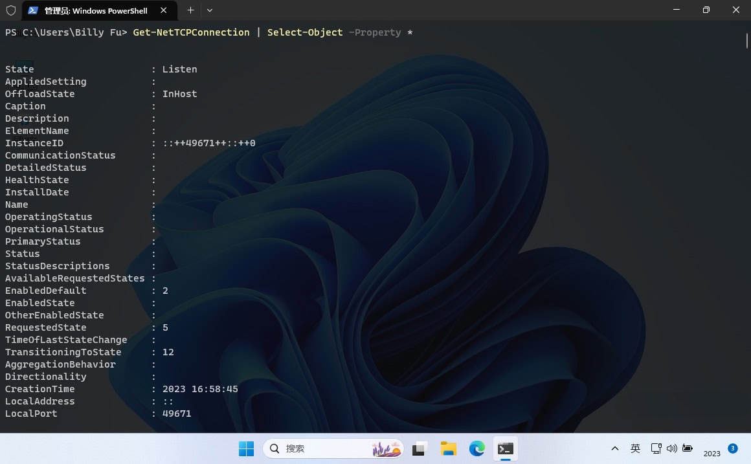Open the clock and date showing 2023
Image resolution: width=751 pixels, height=464 pixels.
712,453
